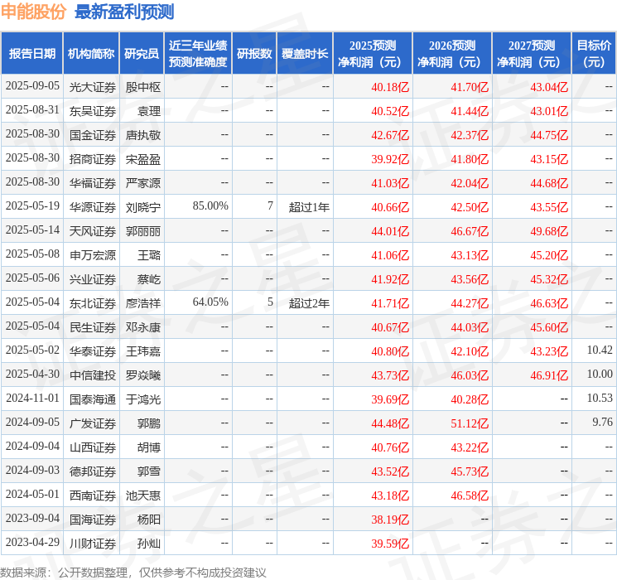Click the 43.01亿 forecast value
617x580 pixels.
point(549,111)
